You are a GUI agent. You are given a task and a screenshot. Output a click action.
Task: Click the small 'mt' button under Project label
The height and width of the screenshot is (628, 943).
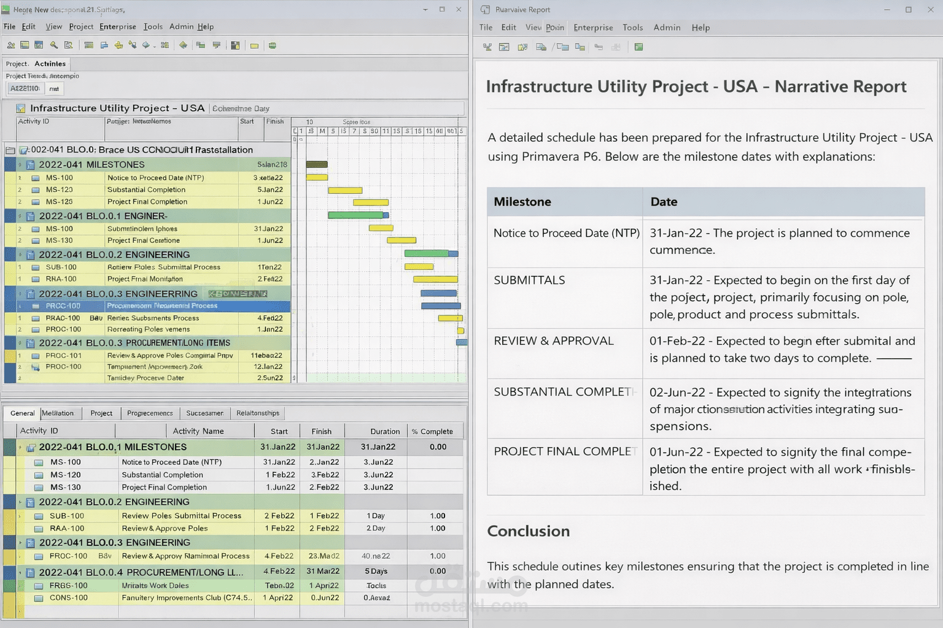54,89
